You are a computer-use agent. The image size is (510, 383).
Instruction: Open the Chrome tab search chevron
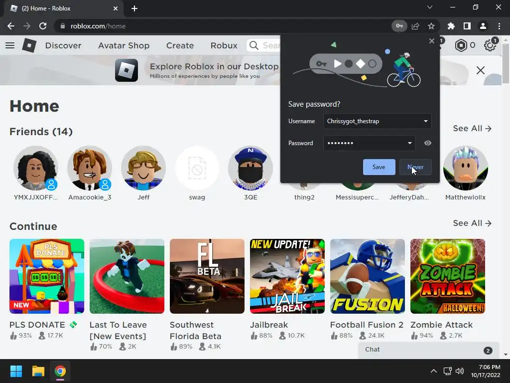click(x=430, y=7)
